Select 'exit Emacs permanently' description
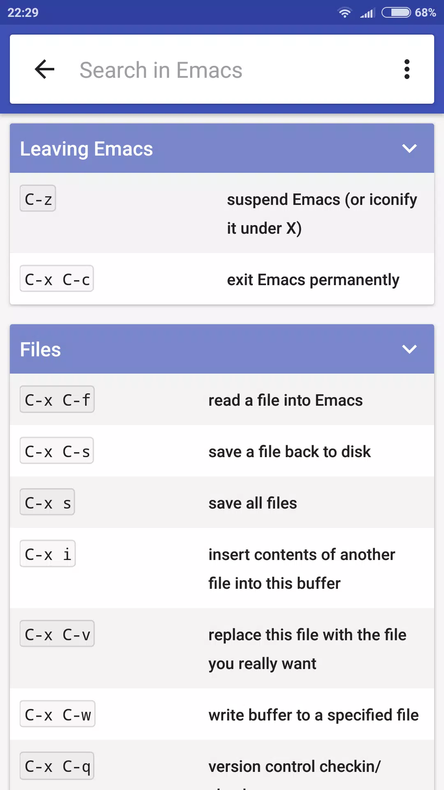Viewport: 444px width, 790px height. click(x=313, y=280)
